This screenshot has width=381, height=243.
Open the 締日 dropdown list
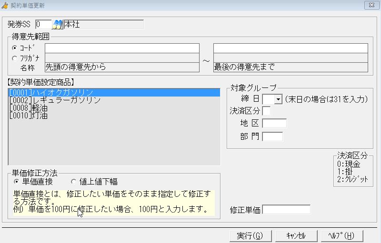tap(278, 99)
